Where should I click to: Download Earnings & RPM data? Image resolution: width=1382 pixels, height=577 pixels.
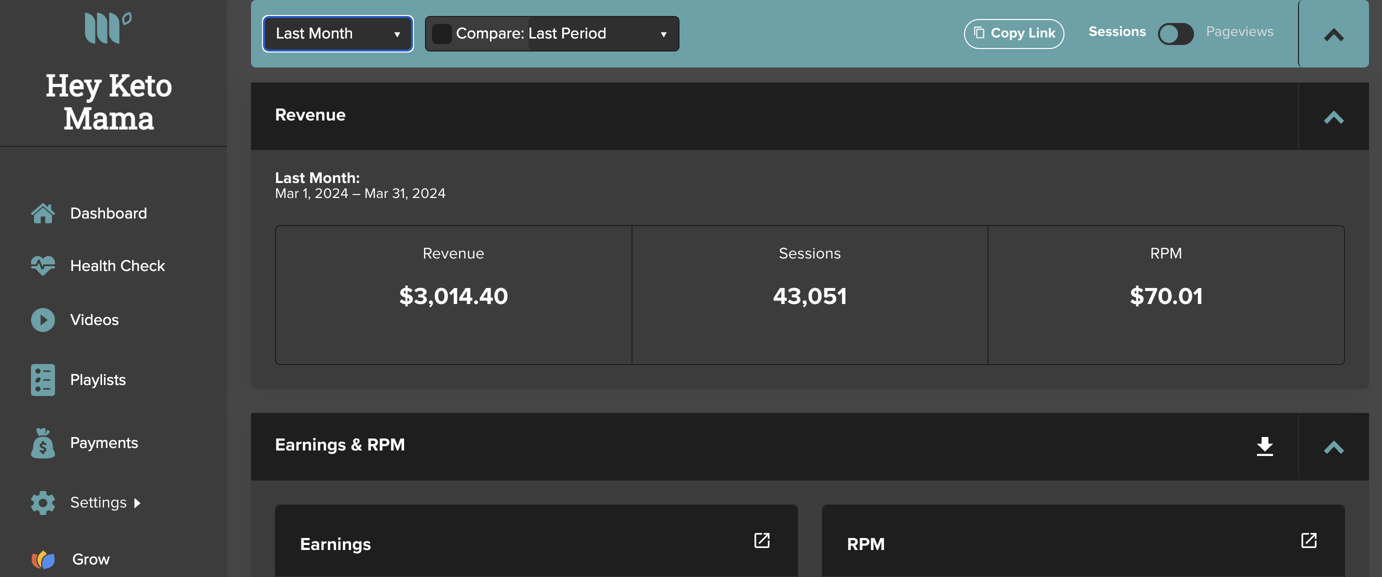[1264, 446]
